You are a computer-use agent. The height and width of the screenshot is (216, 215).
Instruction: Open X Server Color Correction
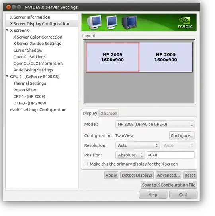click(38, 37)
